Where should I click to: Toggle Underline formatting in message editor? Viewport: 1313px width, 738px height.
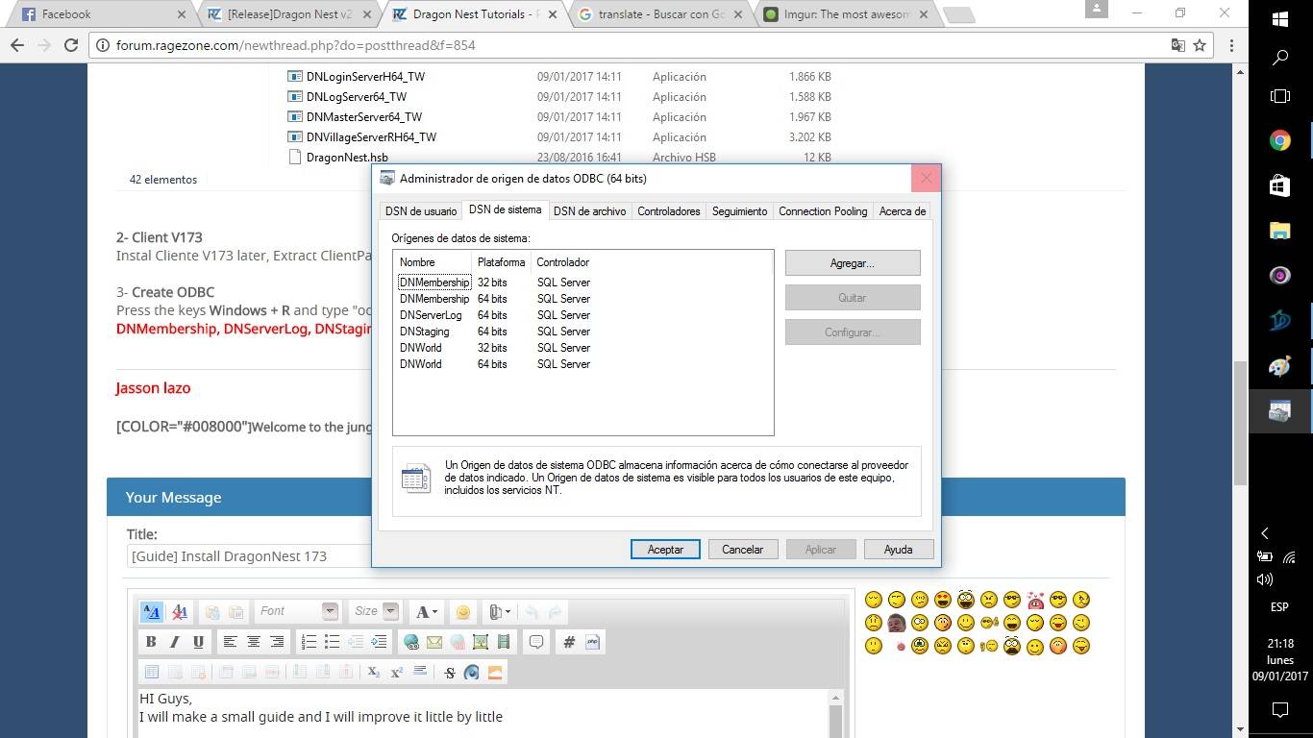(198, 642)
